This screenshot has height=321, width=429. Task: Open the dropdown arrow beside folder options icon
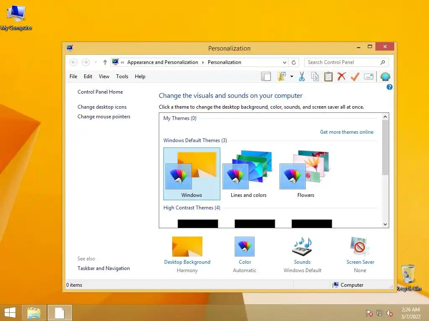click(292, 77)
